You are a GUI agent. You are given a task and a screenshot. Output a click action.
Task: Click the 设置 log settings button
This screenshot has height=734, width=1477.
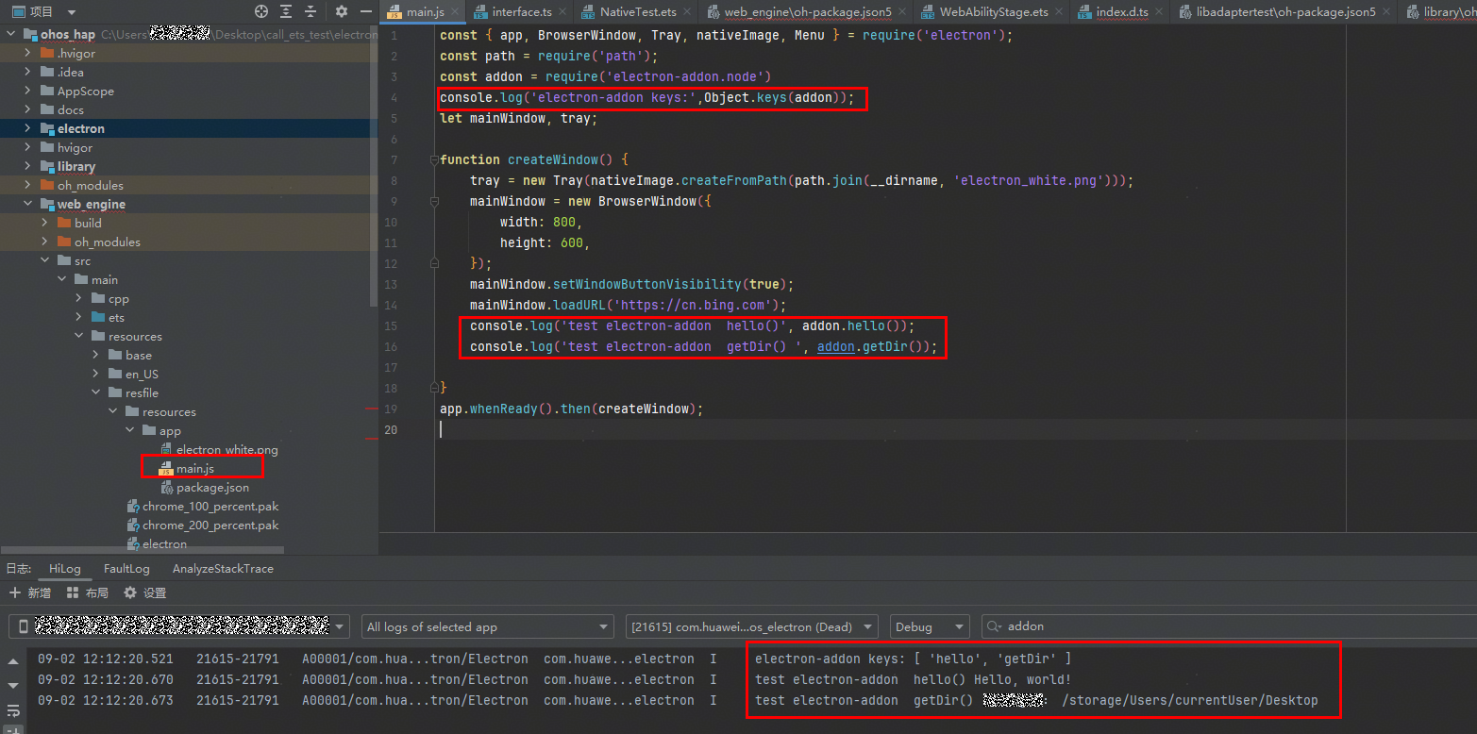144,592
